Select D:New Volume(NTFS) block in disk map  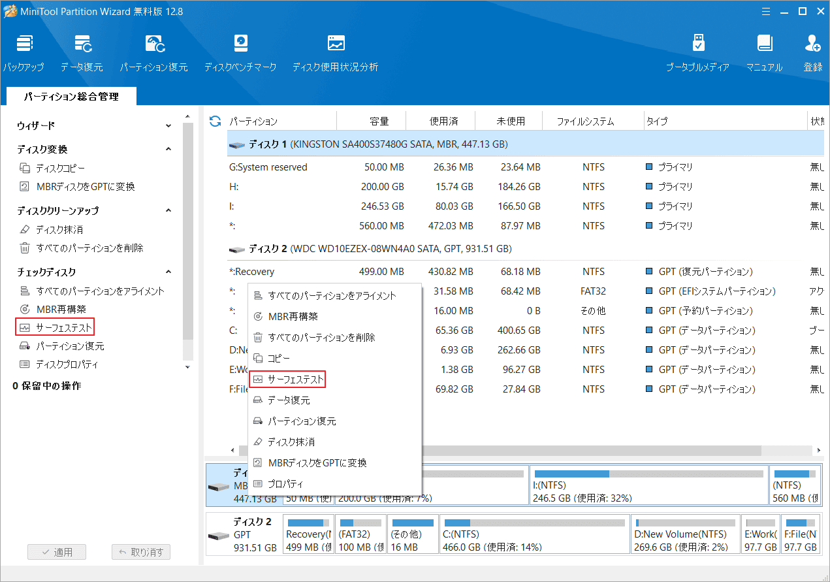coord(686,535)
